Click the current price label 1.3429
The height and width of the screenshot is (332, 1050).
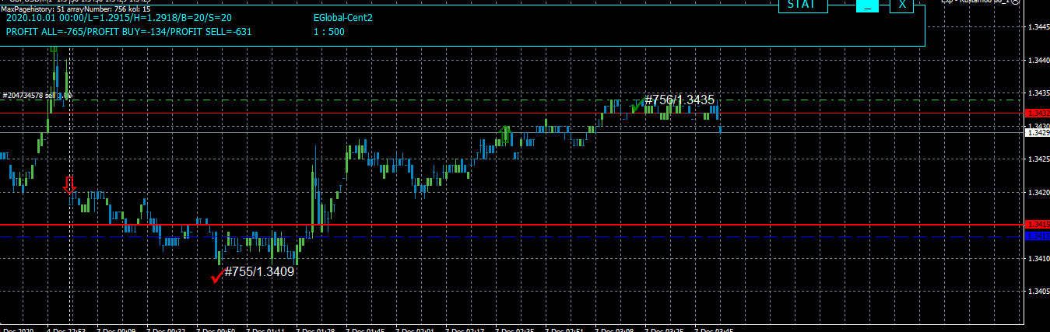click(x=1038, y=133)
